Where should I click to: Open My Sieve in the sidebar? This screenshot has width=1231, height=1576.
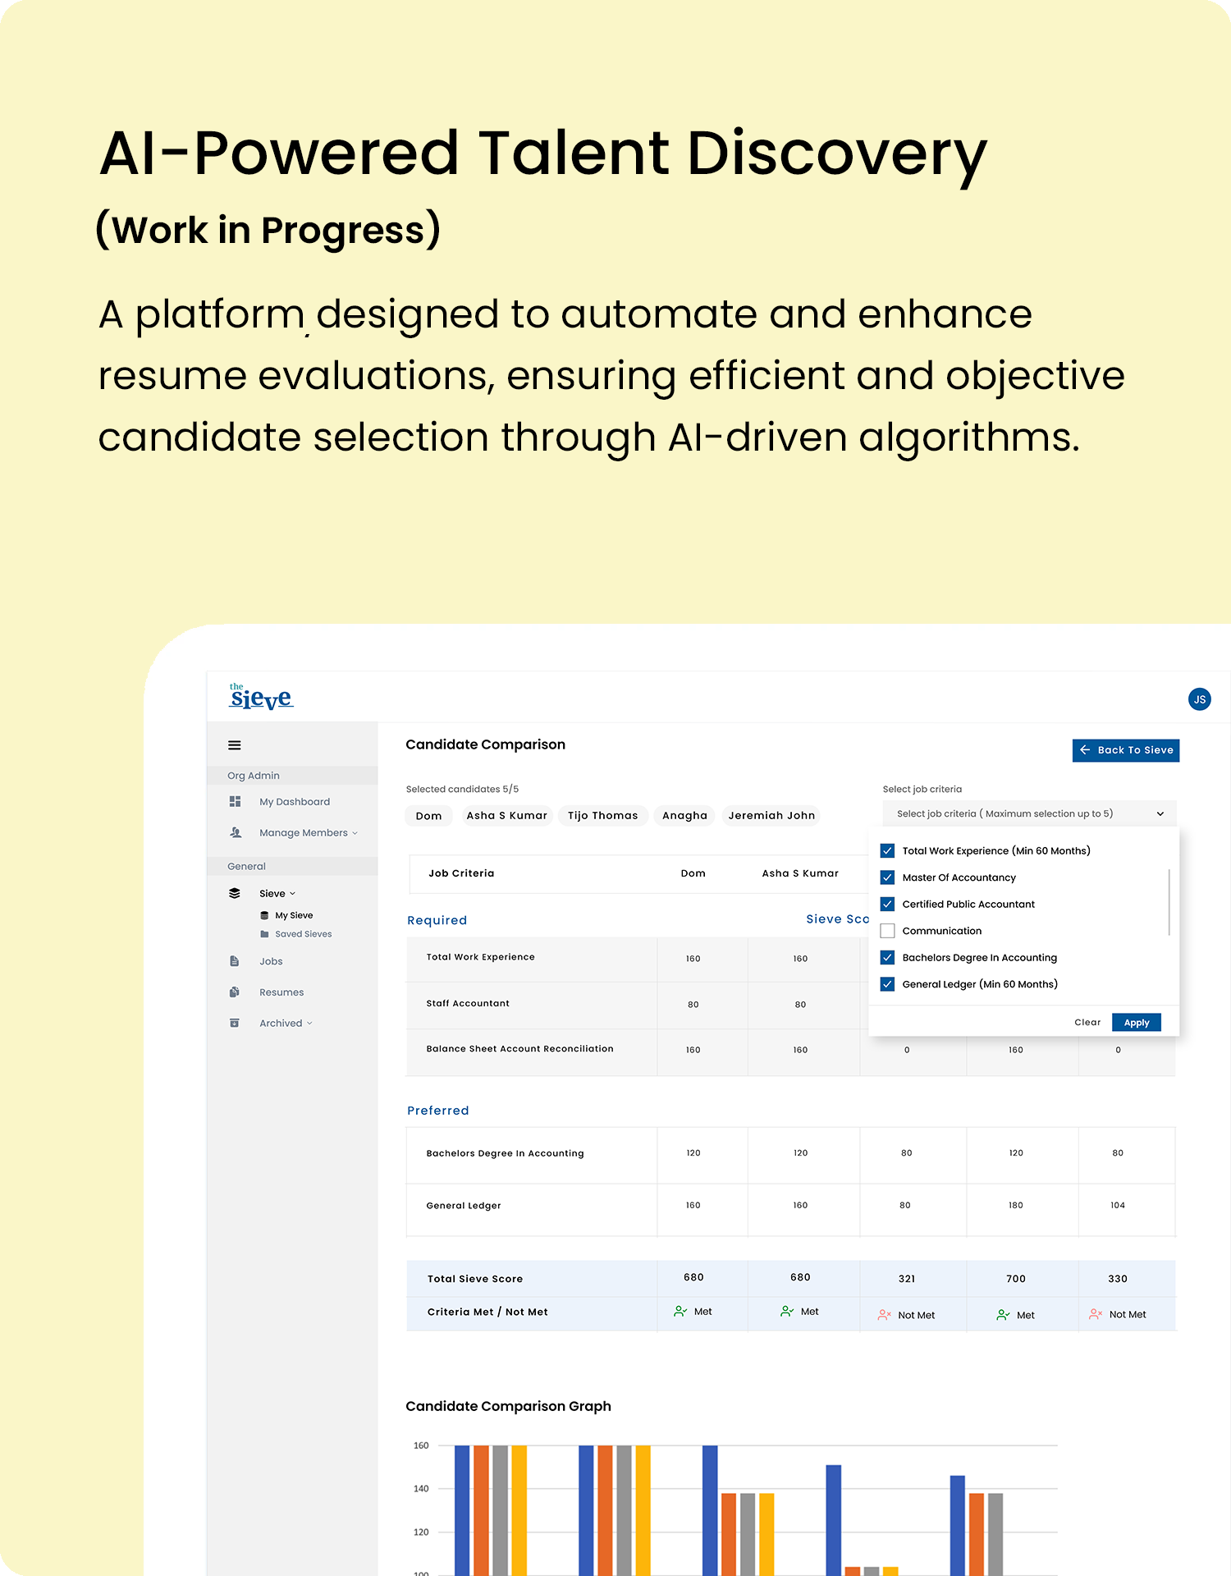pyautogui.click(x=294, y=915)
